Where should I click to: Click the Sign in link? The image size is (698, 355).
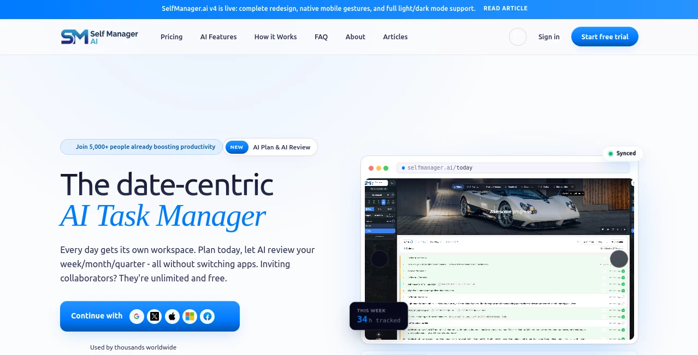pyautogui.click(x=549, y=37)
